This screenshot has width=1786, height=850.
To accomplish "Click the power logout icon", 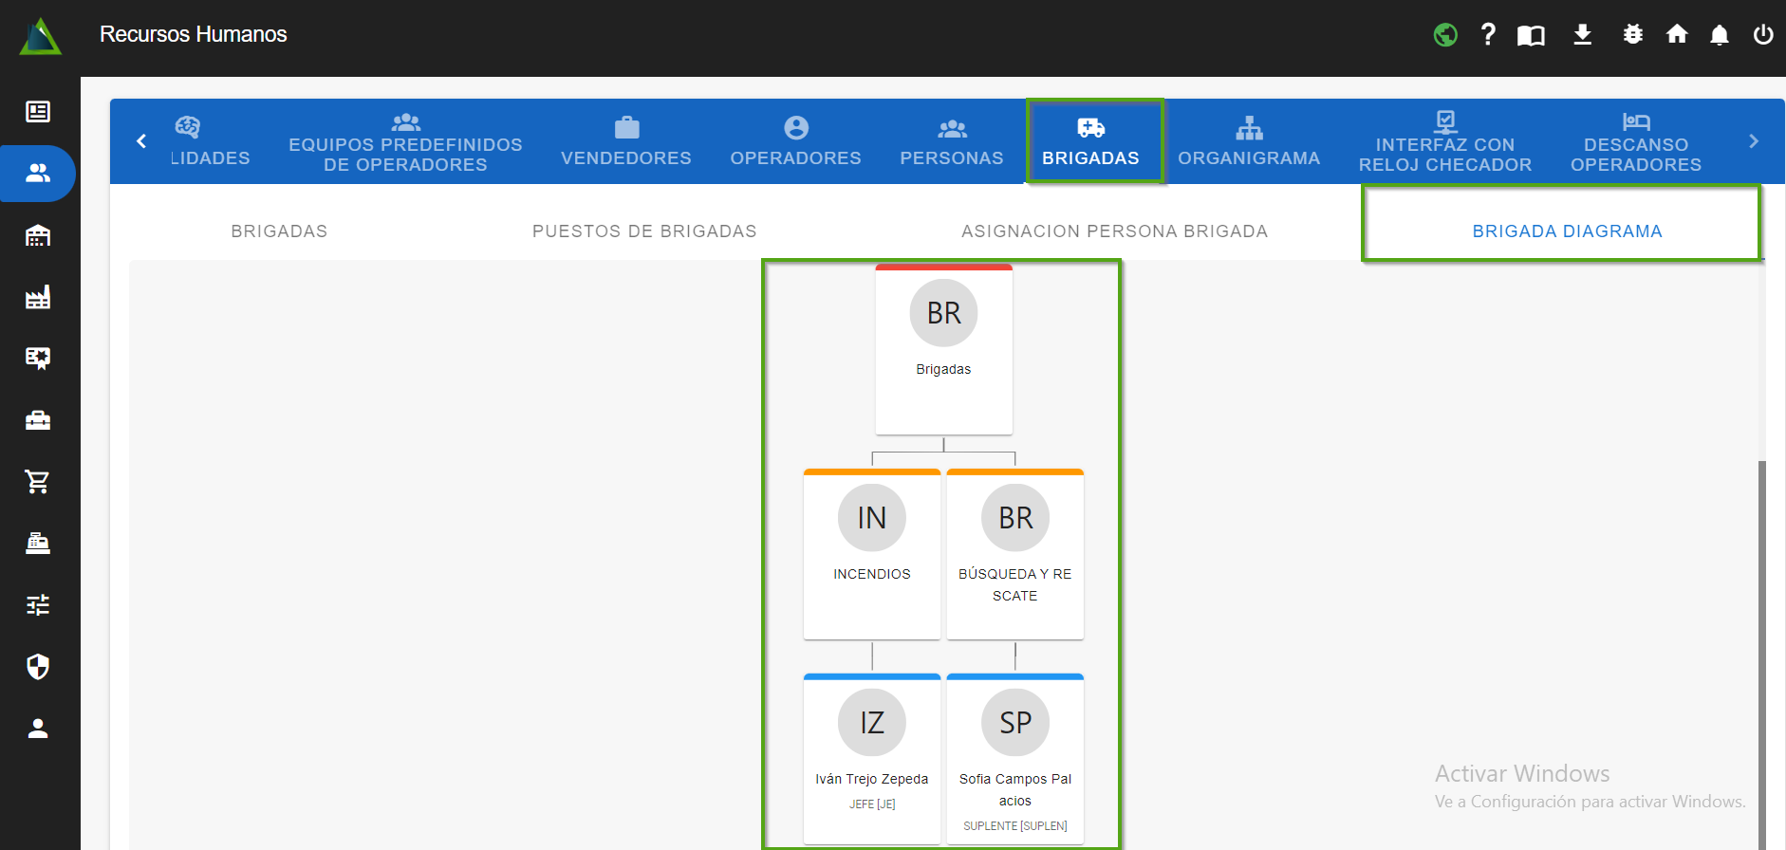I will (x=1762, y=35).
